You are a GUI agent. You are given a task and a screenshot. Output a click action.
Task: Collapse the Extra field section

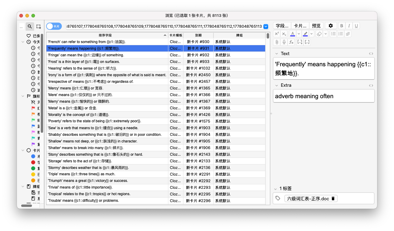click(276, 85)
